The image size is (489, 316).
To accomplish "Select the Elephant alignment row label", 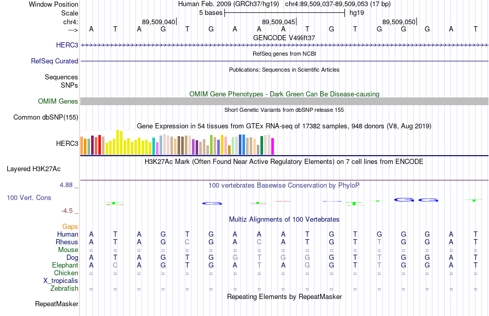I will [x=65, y=265].
